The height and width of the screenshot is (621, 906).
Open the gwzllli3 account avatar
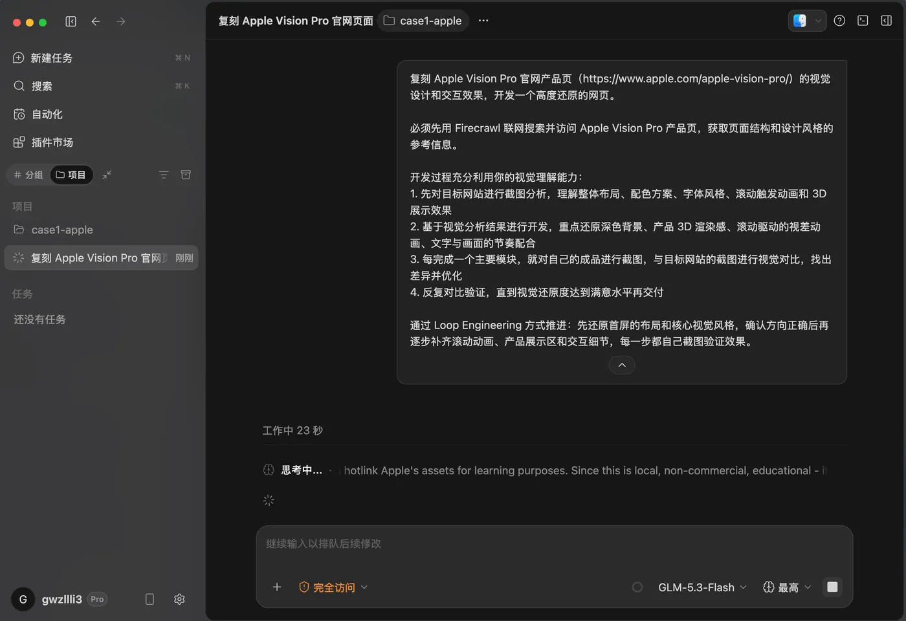(23, 599)
